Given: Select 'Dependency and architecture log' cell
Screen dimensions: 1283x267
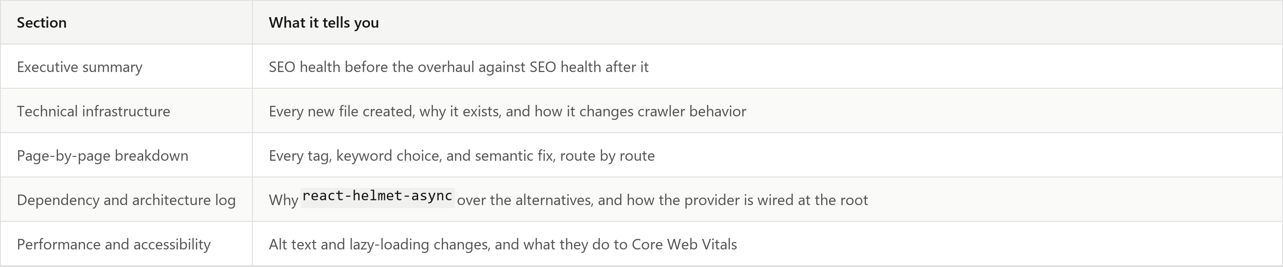Looking at the screenshot, I should click(x=126, y=199).
